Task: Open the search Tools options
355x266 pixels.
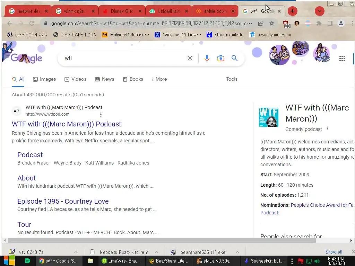Action: [232, 79]
